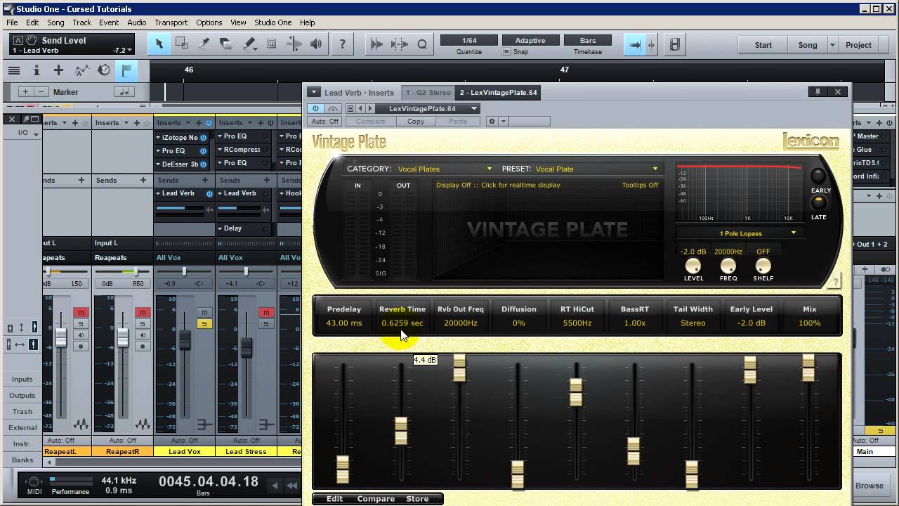Click the Copy button in plugin header
Viewport: 899px width, 506px height.
click(x=416, y=121)
